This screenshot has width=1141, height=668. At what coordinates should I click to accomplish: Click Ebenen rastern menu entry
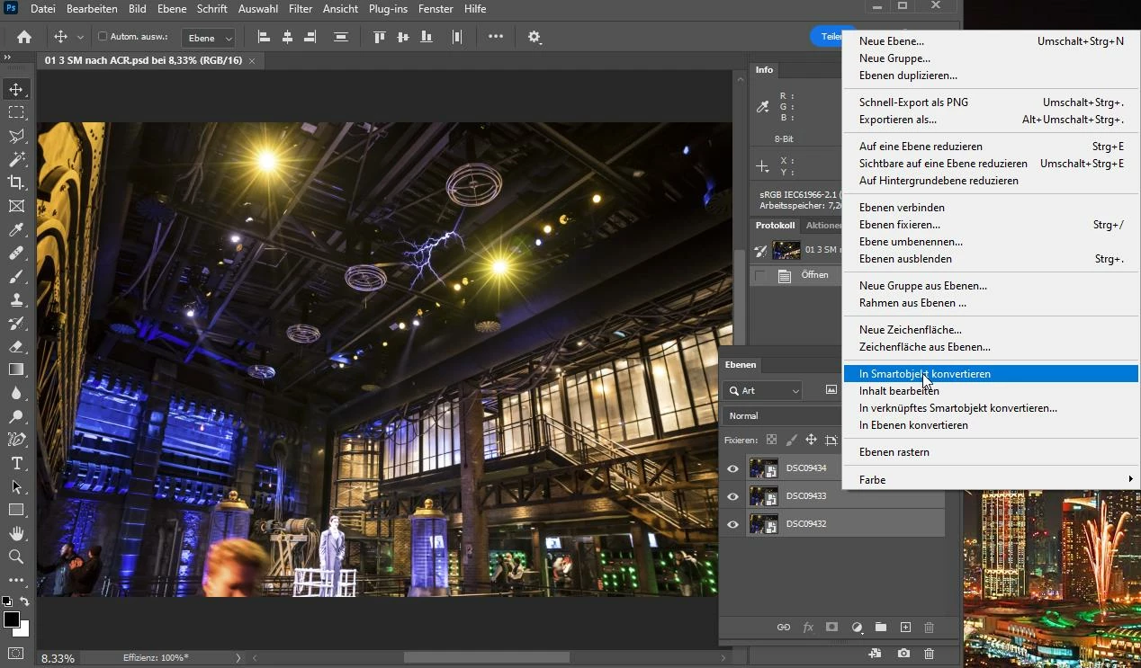tap(894, 452)
